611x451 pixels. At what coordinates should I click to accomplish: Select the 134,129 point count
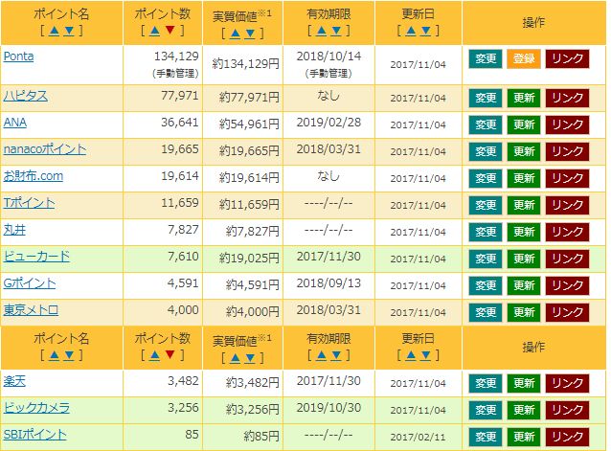[x=176, y=56]
